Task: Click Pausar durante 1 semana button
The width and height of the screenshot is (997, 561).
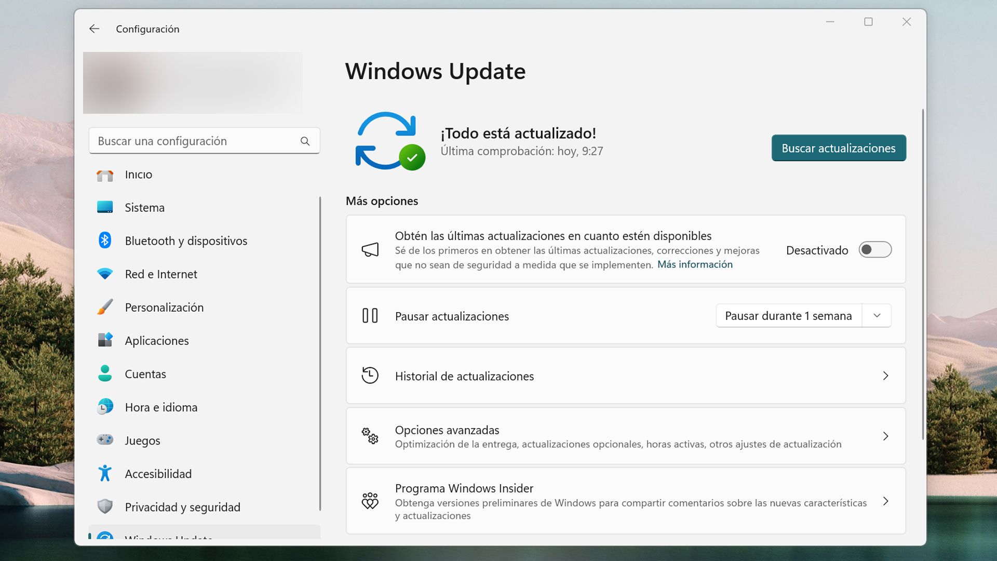Action: tap(788, 316)
